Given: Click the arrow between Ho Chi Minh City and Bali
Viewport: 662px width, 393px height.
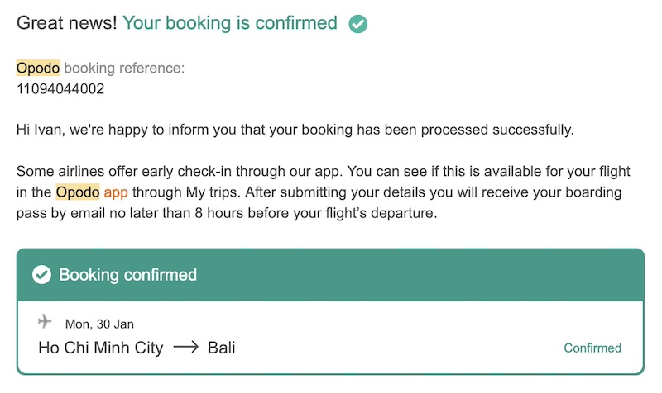Looking at the screenshot, I should point(186,348).
